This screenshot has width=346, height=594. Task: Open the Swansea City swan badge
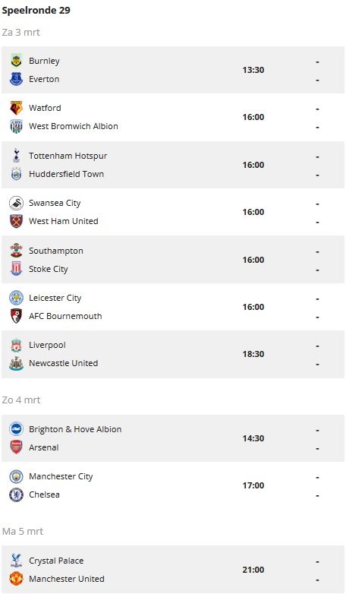click(16, 203)
